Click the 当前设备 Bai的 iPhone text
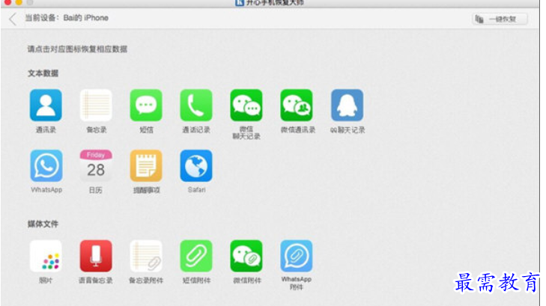Screen dimensions: 546x306 pos(67,18)
